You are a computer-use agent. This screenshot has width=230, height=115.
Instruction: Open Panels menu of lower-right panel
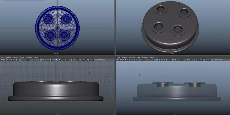pos(152,57)
